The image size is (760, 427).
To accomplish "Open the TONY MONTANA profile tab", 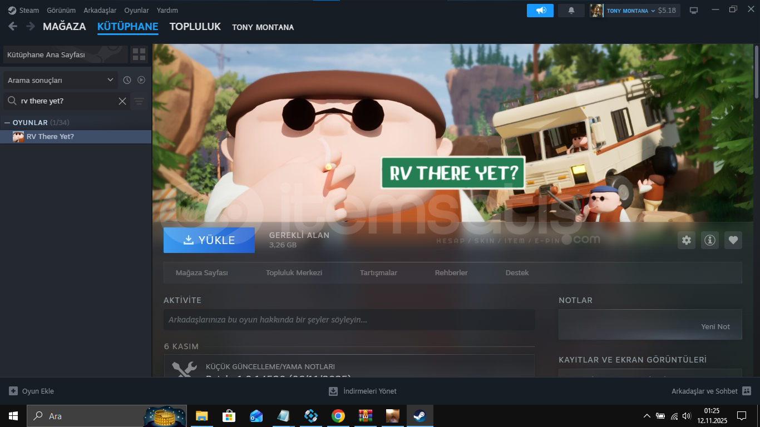I will (x=263, y=27).
